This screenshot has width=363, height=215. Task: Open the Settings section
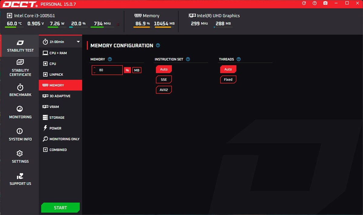coord(20,157)
